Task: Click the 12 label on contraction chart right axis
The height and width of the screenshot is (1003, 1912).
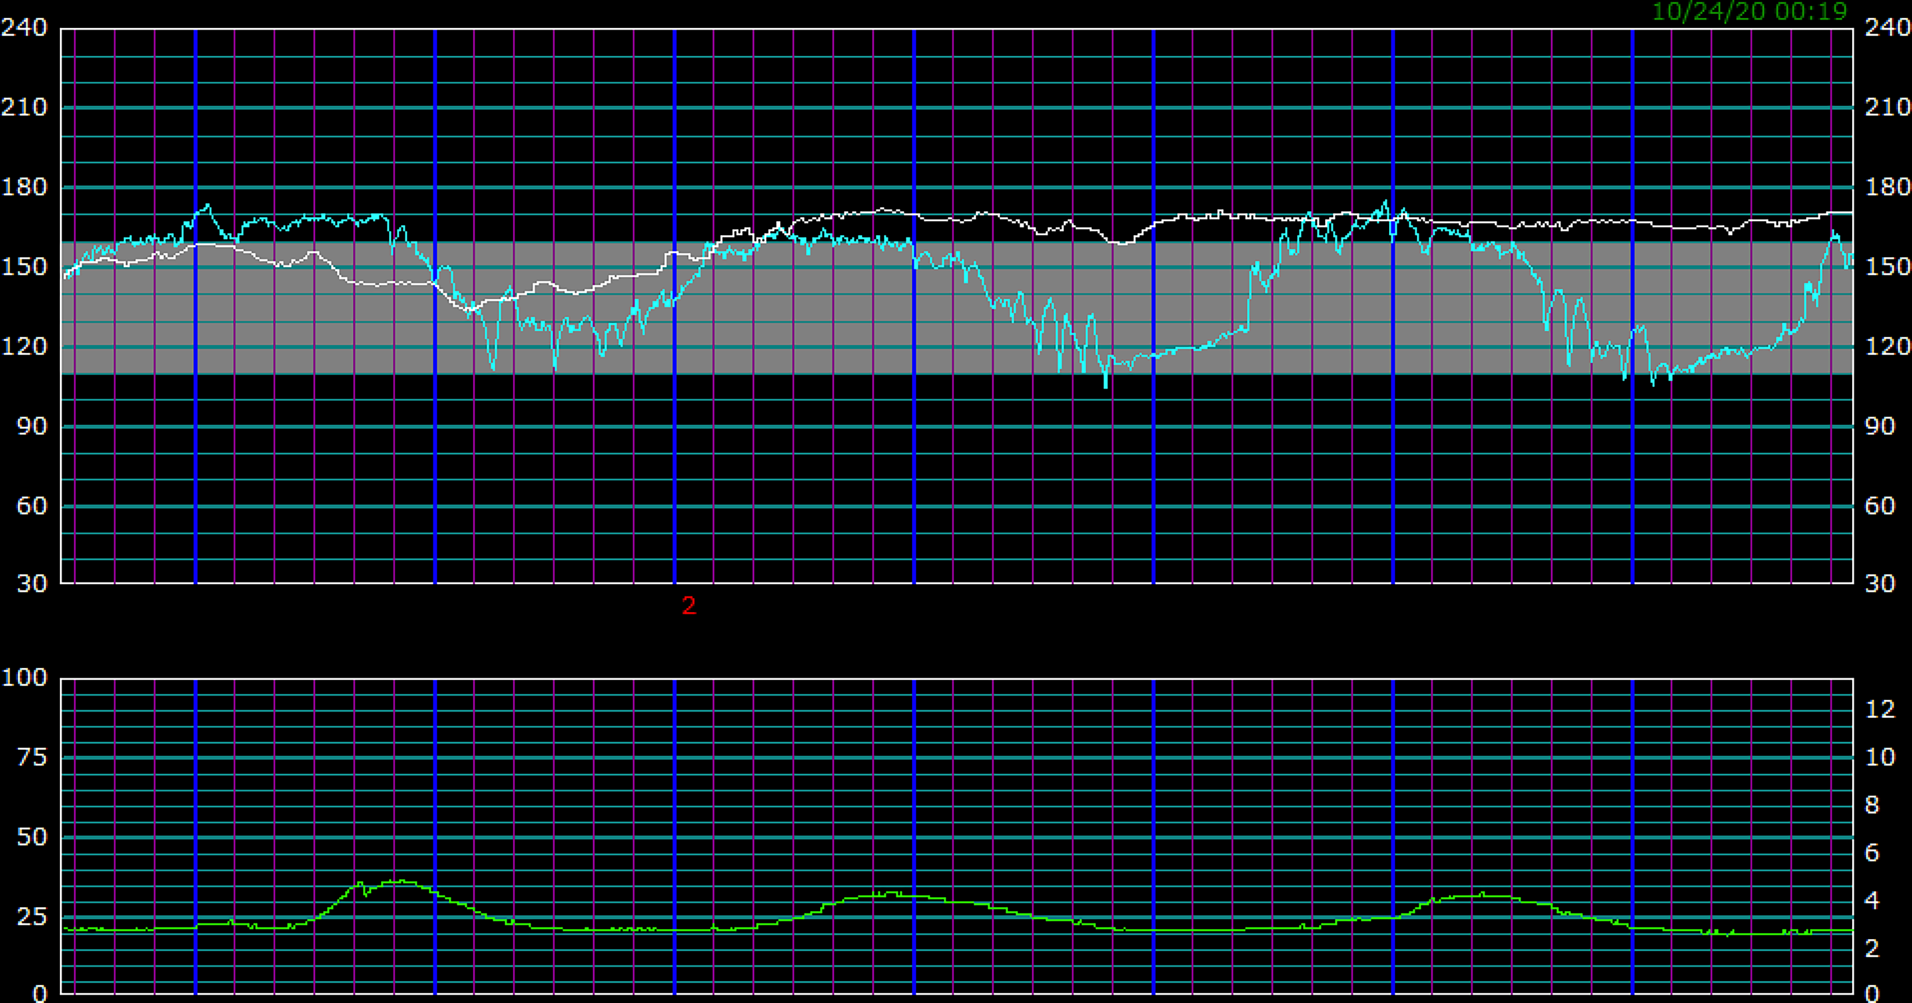Action: tap(1880, 709)
